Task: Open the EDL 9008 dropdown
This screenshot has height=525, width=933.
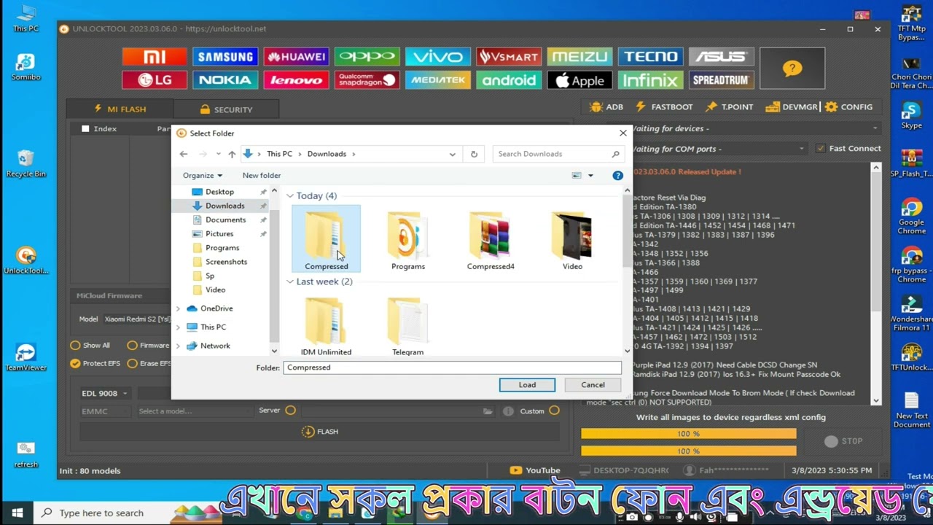Action: 105,394
